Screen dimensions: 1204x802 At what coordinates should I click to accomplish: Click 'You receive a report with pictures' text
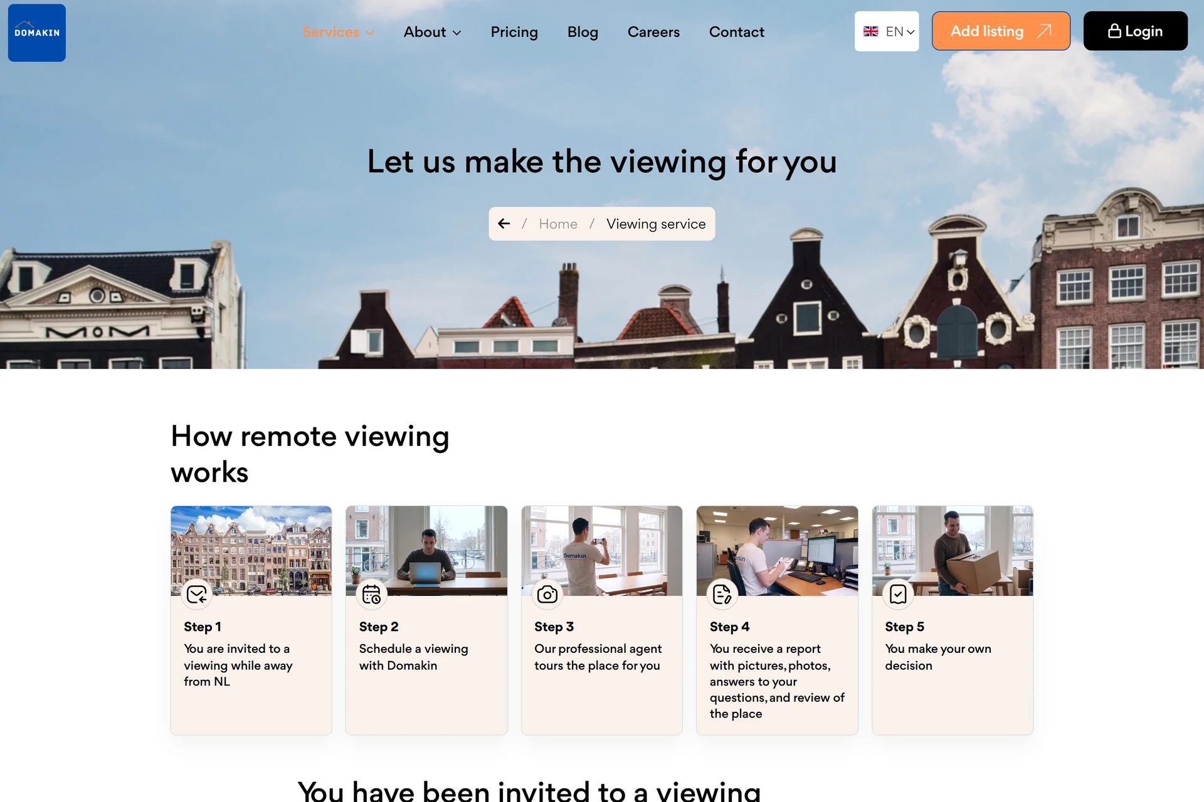coord(777,681)
